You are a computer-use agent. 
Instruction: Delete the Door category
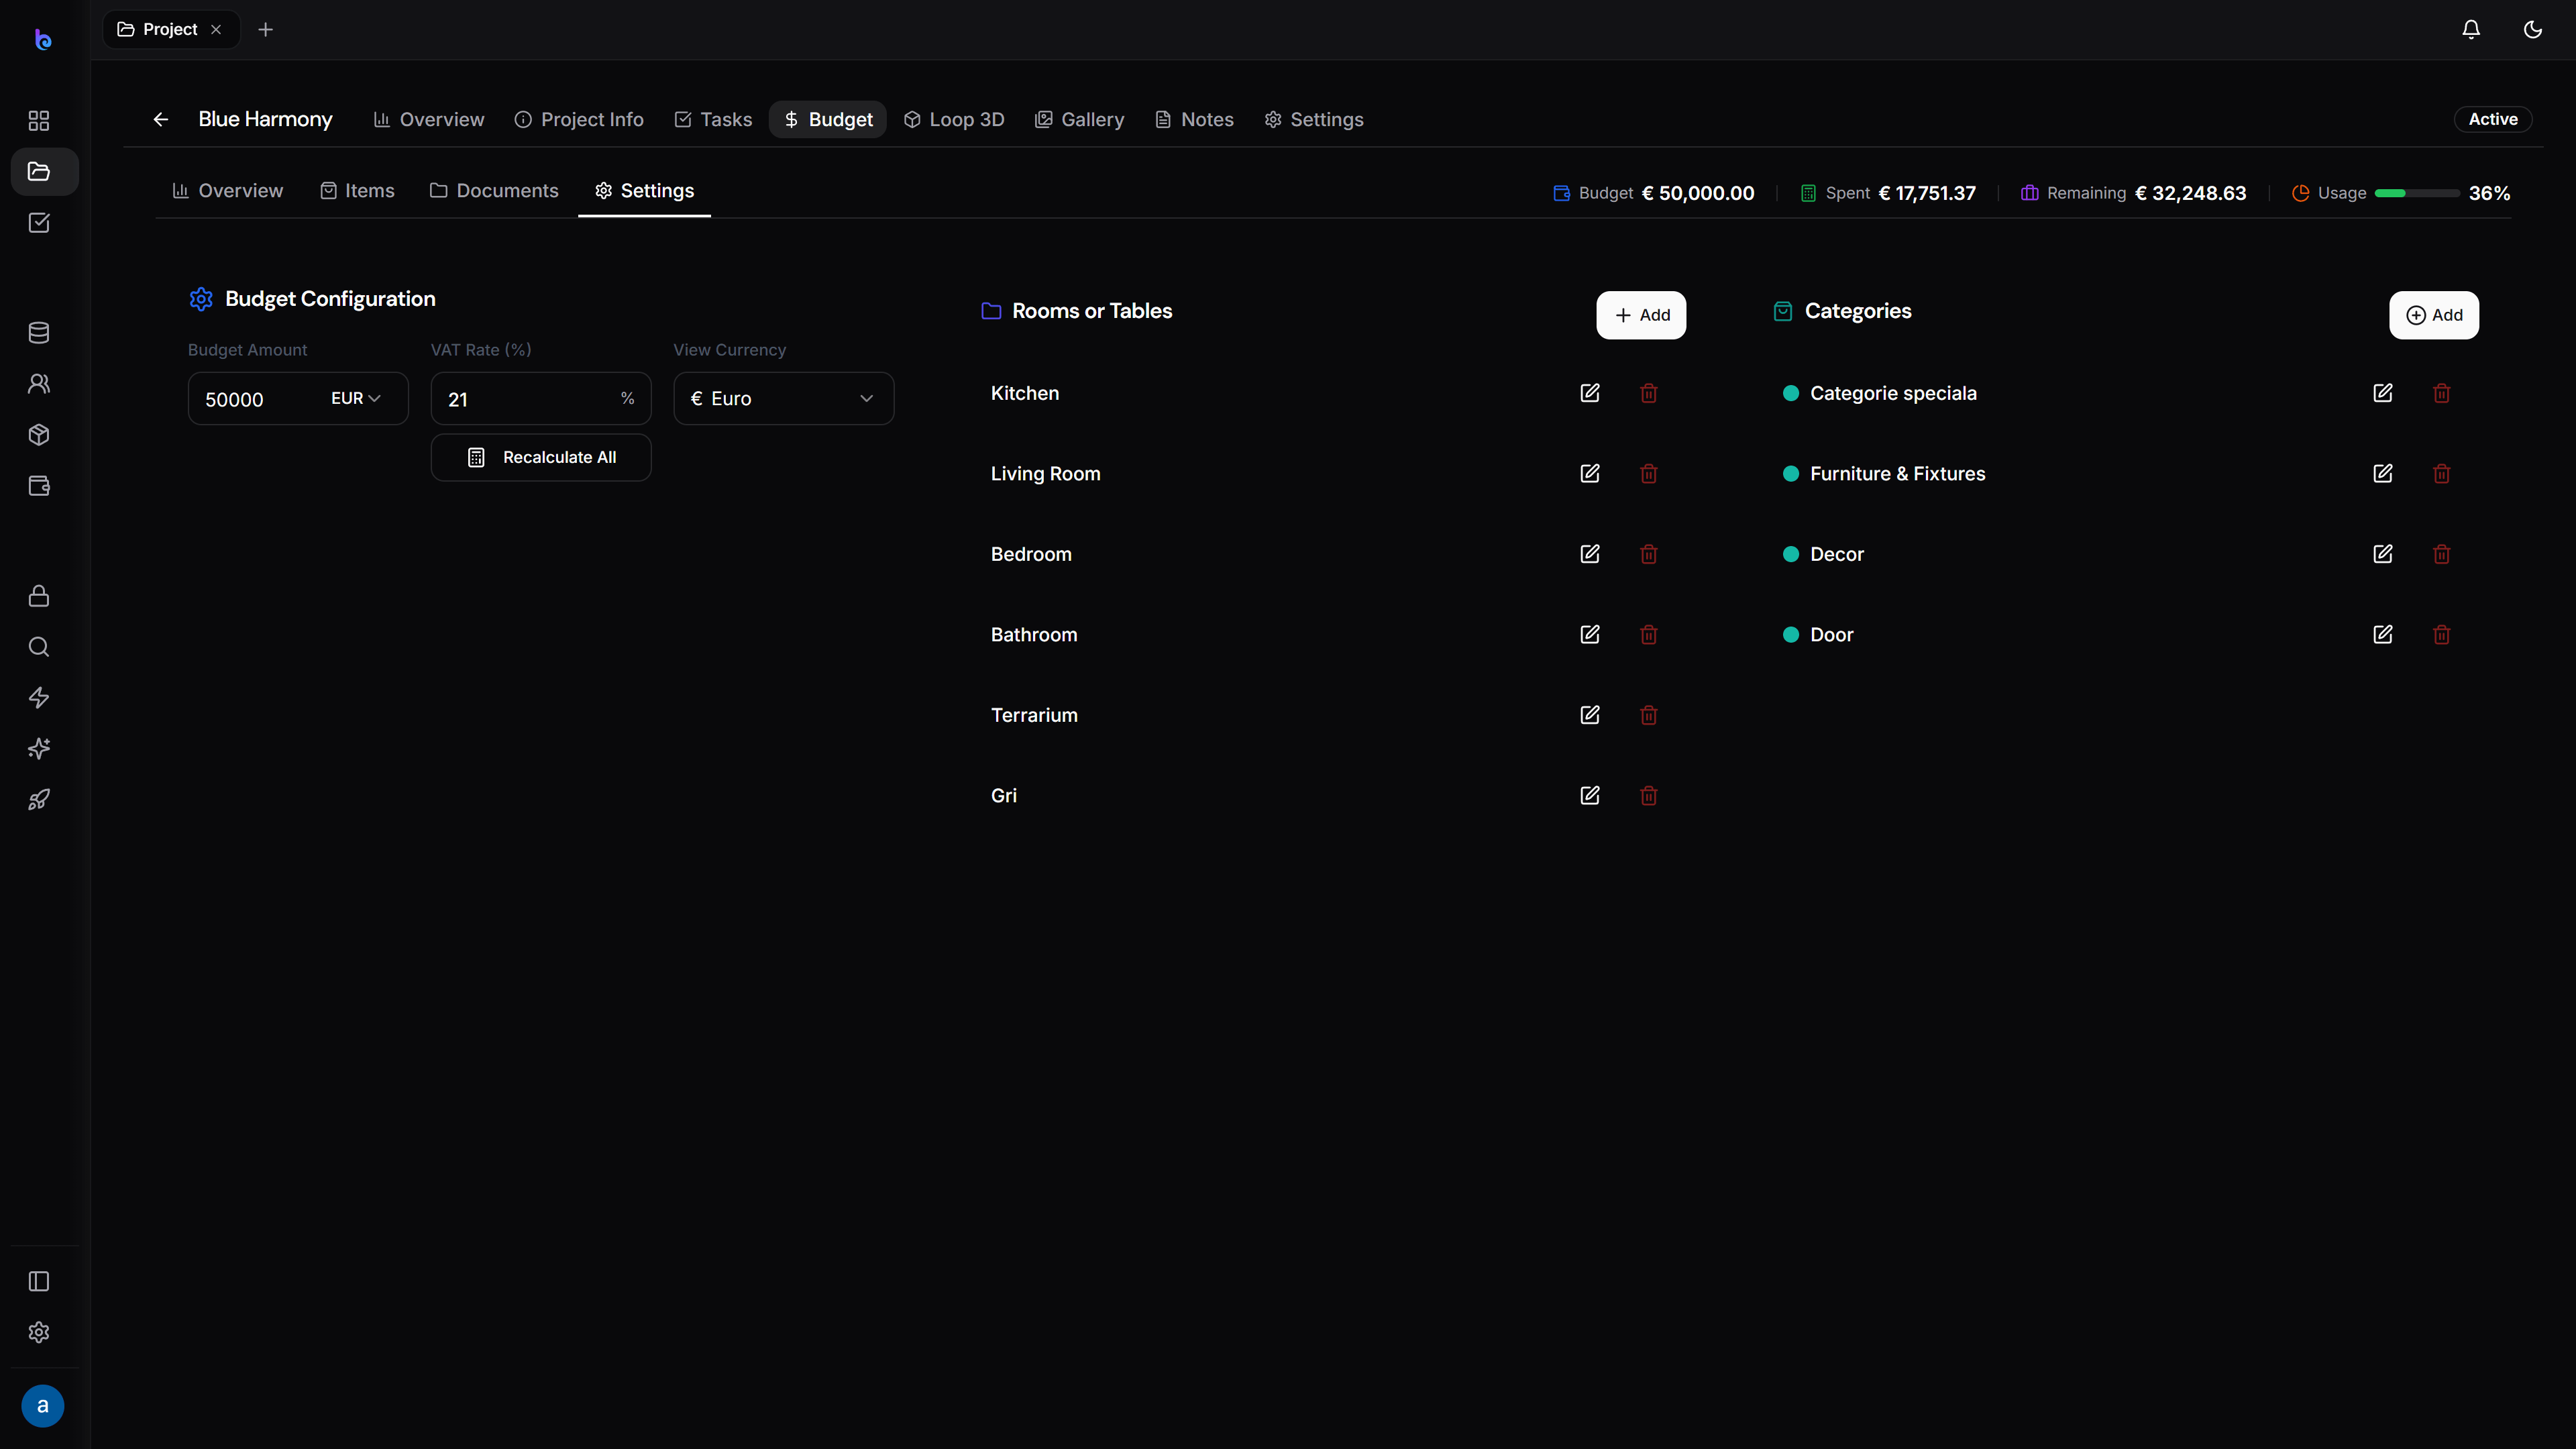coord(2442,635)
